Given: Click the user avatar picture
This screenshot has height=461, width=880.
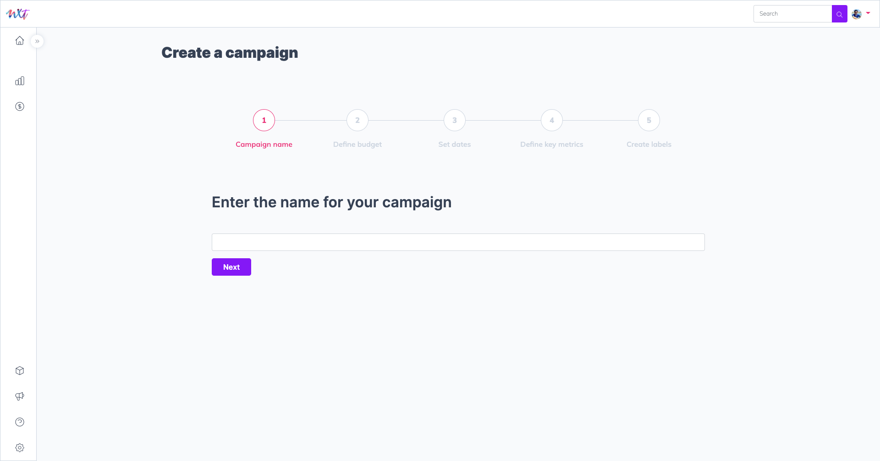Looking at the screenshot, I should [856, 14].
